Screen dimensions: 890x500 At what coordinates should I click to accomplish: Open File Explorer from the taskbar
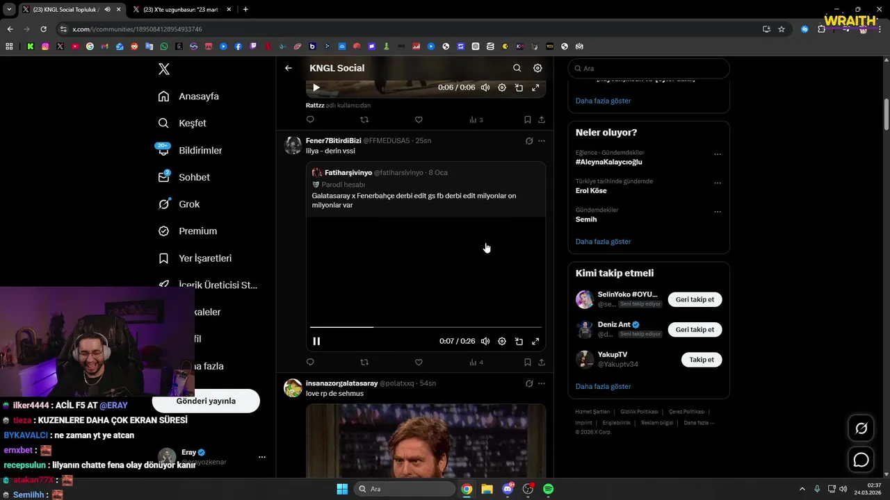click(487, 489)
